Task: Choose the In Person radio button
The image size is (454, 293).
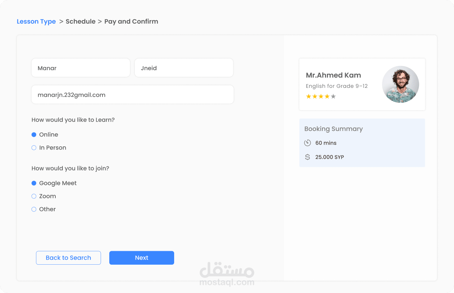Action: [x=34, y=148]
